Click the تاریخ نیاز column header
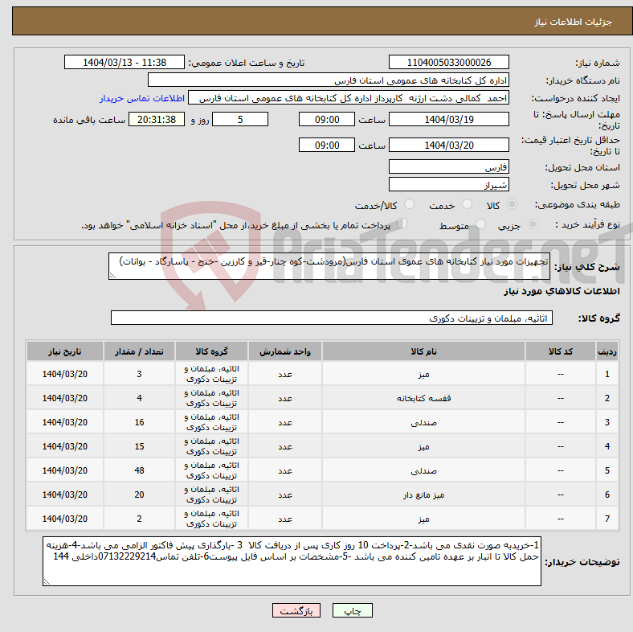 point(65,351)
